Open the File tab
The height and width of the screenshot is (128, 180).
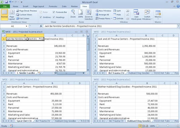[x=5, y=6]
